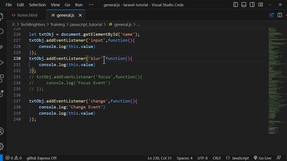This screenshot has width=287, height=161.
Task: Click line number 233 in gutter
Action: point(17,77)
